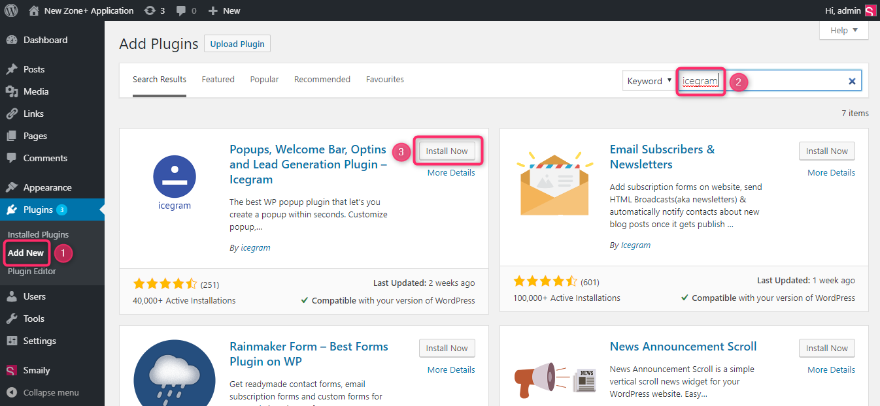The width and height of the screenshot is (880, 406).
Task: Open More Details for News Announcement Scroll
Action: [x=831, y=370]
